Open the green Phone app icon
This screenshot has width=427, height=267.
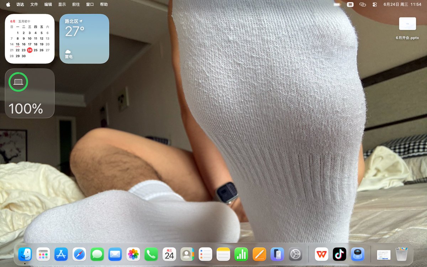click(x=151, y=254)
